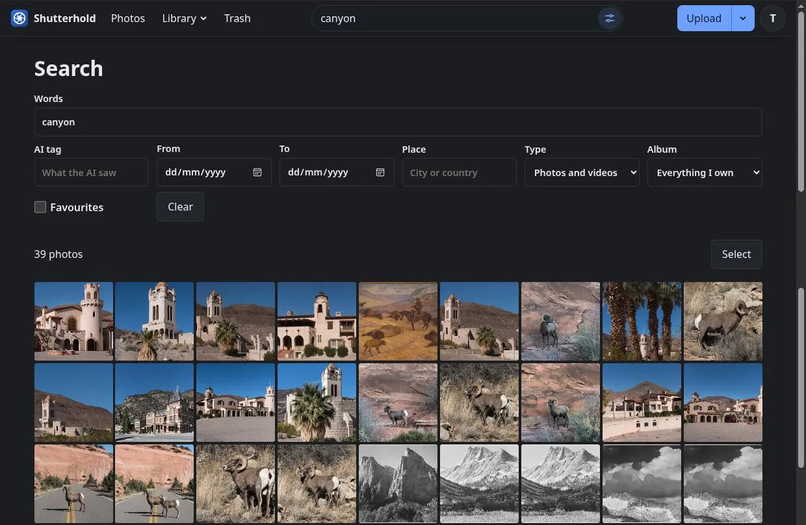Click the To date field
This screenshot has height=525, width=806.
pos(337,172)
